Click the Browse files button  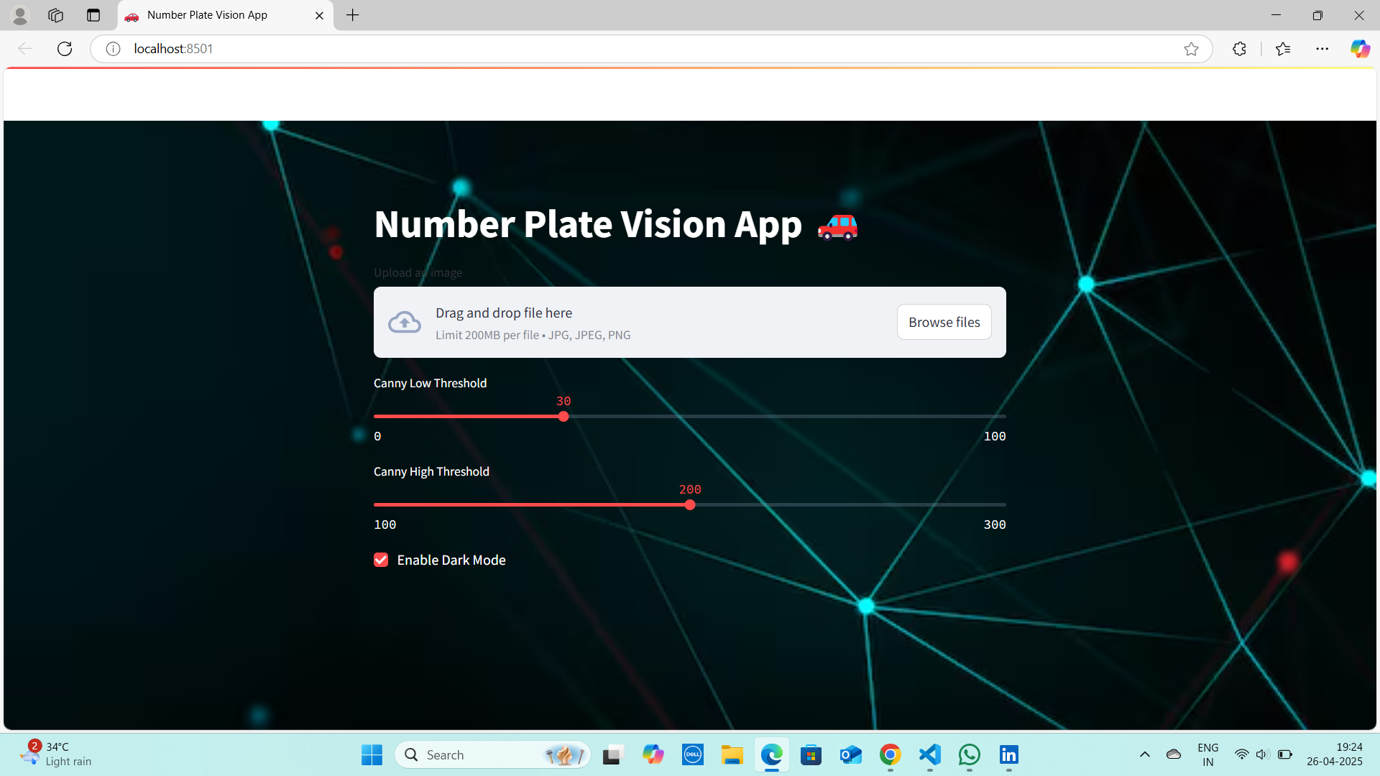944,322
